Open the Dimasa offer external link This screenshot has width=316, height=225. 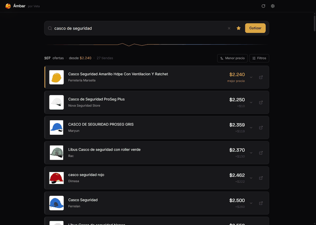(x=261, y=178)
